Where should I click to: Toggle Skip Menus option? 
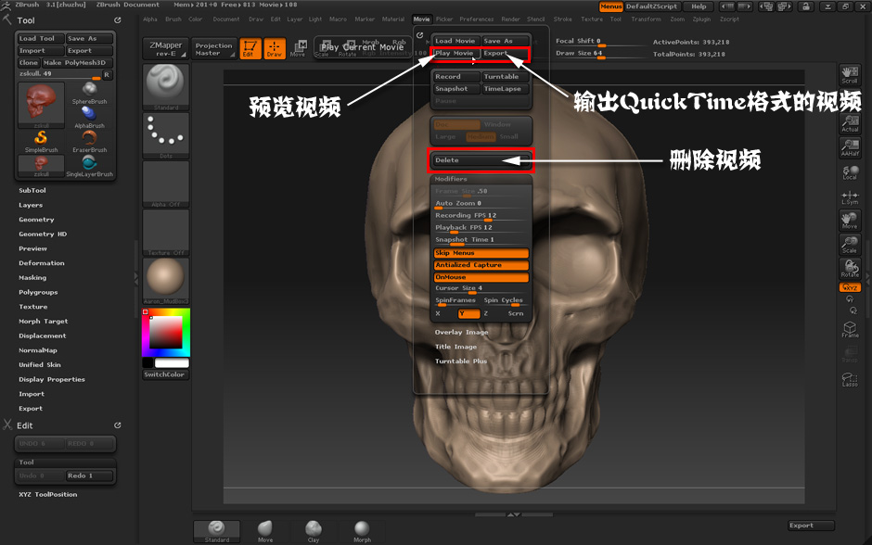tap(481, 253)
